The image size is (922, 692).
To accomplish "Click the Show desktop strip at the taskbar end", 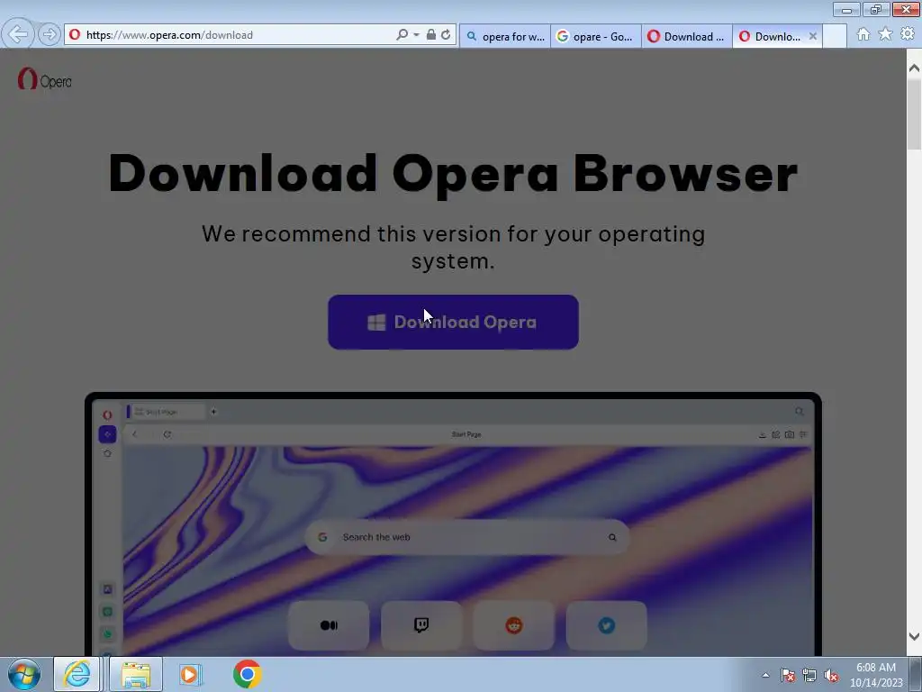I will tap(916, 674).
